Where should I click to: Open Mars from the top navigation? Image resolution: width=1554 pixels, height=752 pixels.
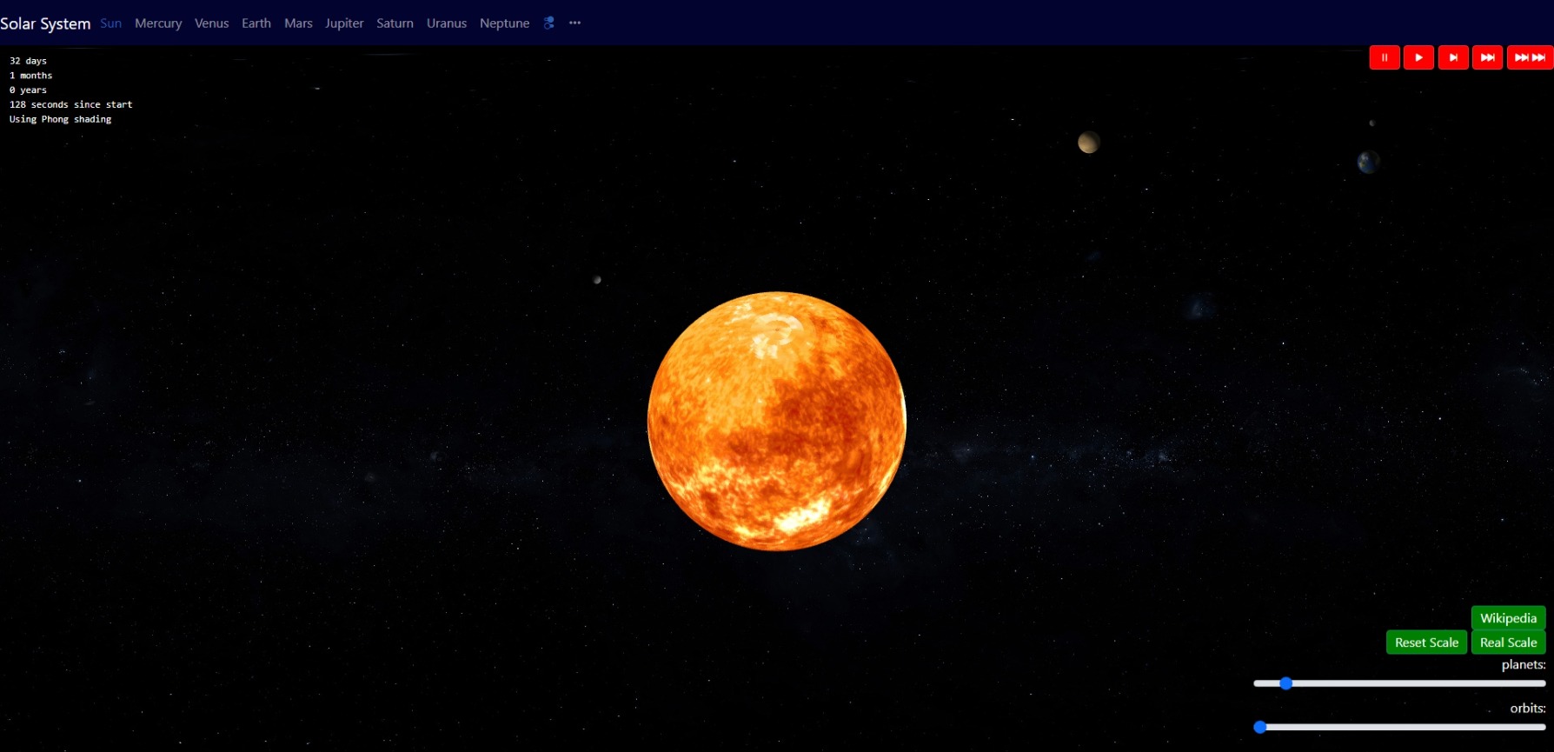298,23
